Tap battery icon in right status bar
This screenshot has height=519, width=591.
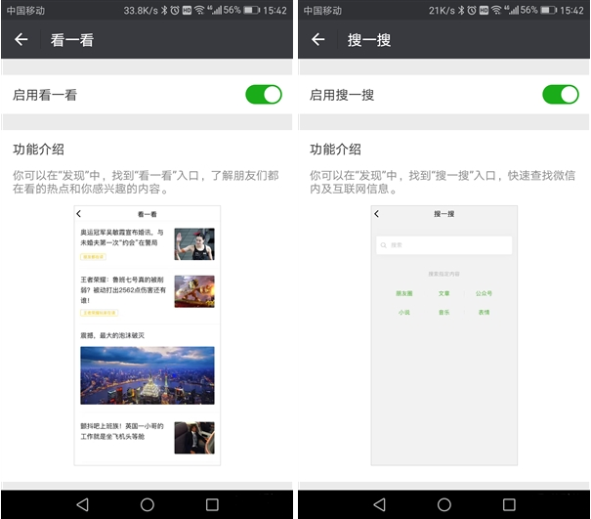tap(549, 10)
